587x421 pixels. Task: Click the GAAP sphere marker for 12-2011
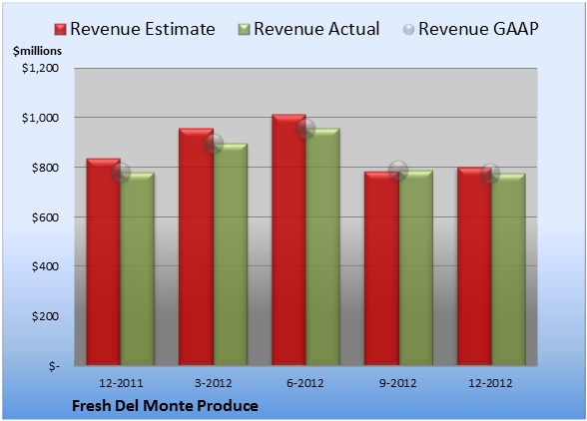click(121, 173)
